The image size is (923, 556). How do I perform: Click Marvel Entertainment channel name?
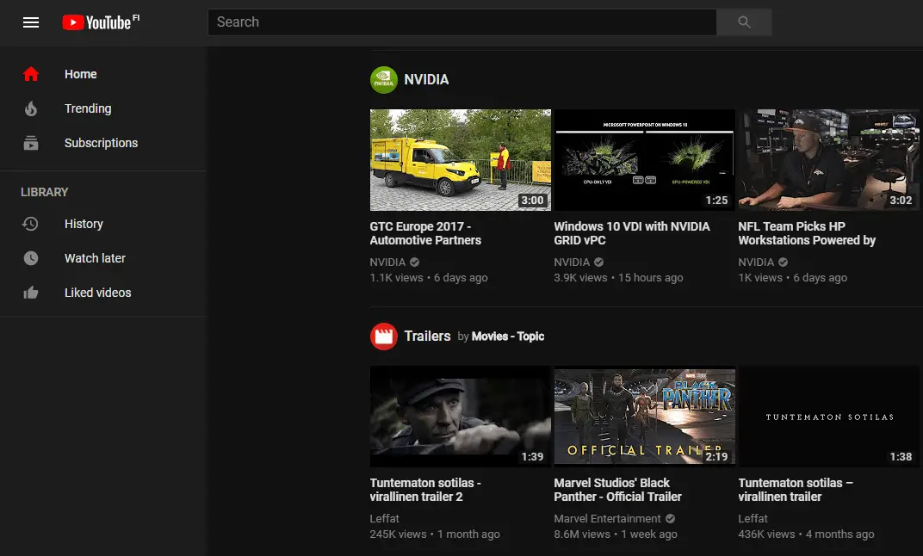click(x=608, y=518)
